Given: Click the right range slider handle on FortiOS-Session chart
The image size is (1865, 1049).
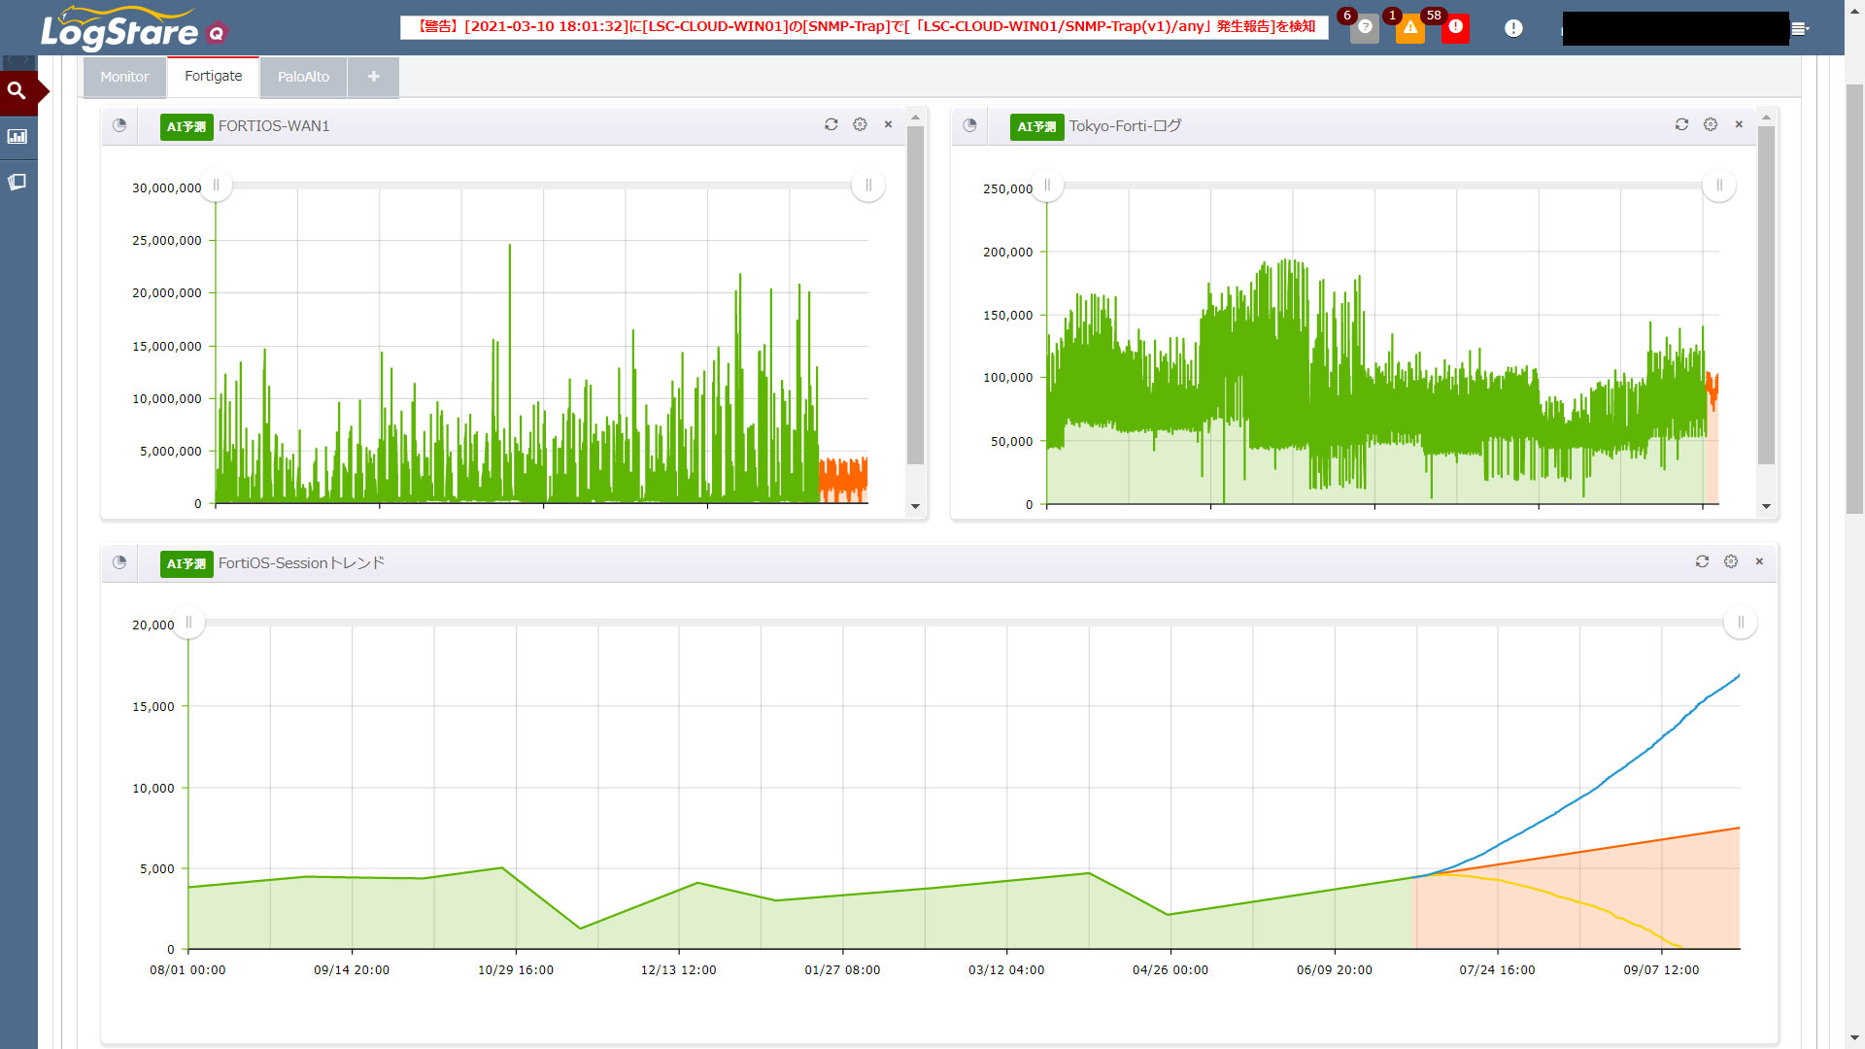Looking at the screenshot, I should [x=1740, y=623].
